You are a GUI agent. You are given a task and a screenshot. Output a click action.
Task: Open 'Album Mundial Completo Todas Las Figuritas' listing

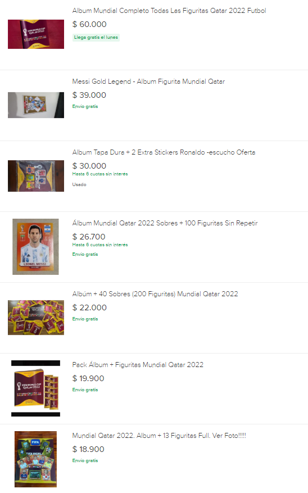[169, 11]
